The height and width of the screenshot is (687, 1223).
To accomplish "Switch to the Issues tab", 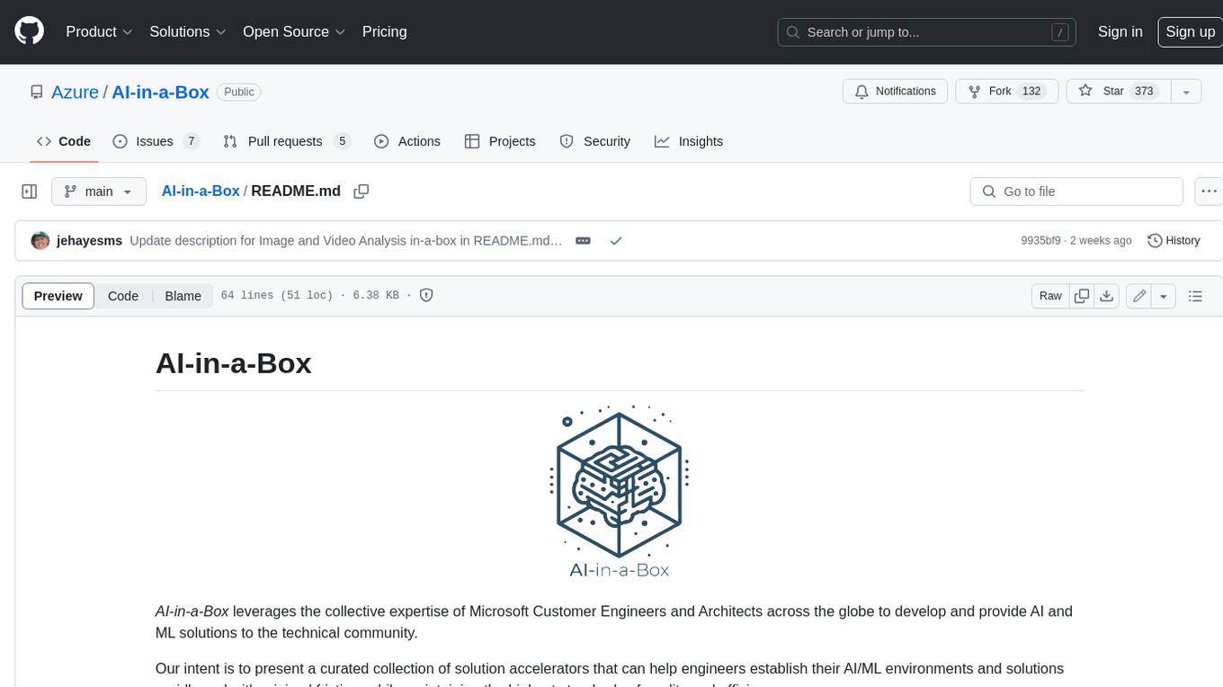I will pos(156,141).
